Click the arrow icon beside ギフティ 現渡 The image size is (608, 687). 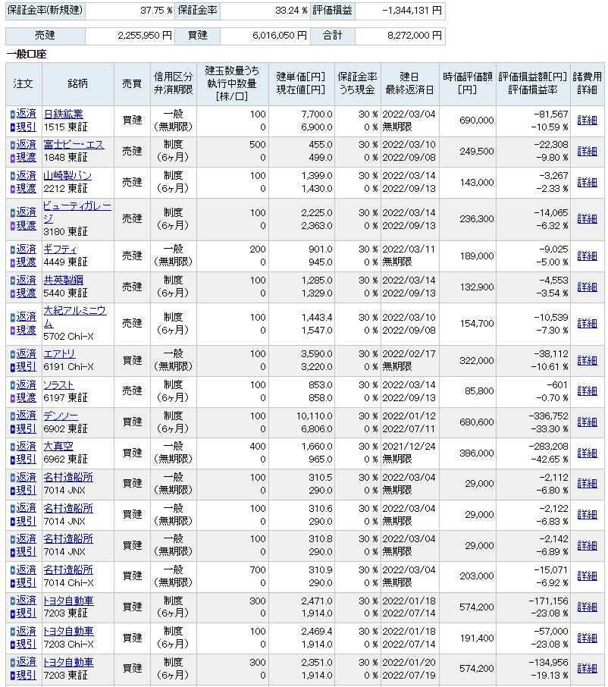(13, 263)
